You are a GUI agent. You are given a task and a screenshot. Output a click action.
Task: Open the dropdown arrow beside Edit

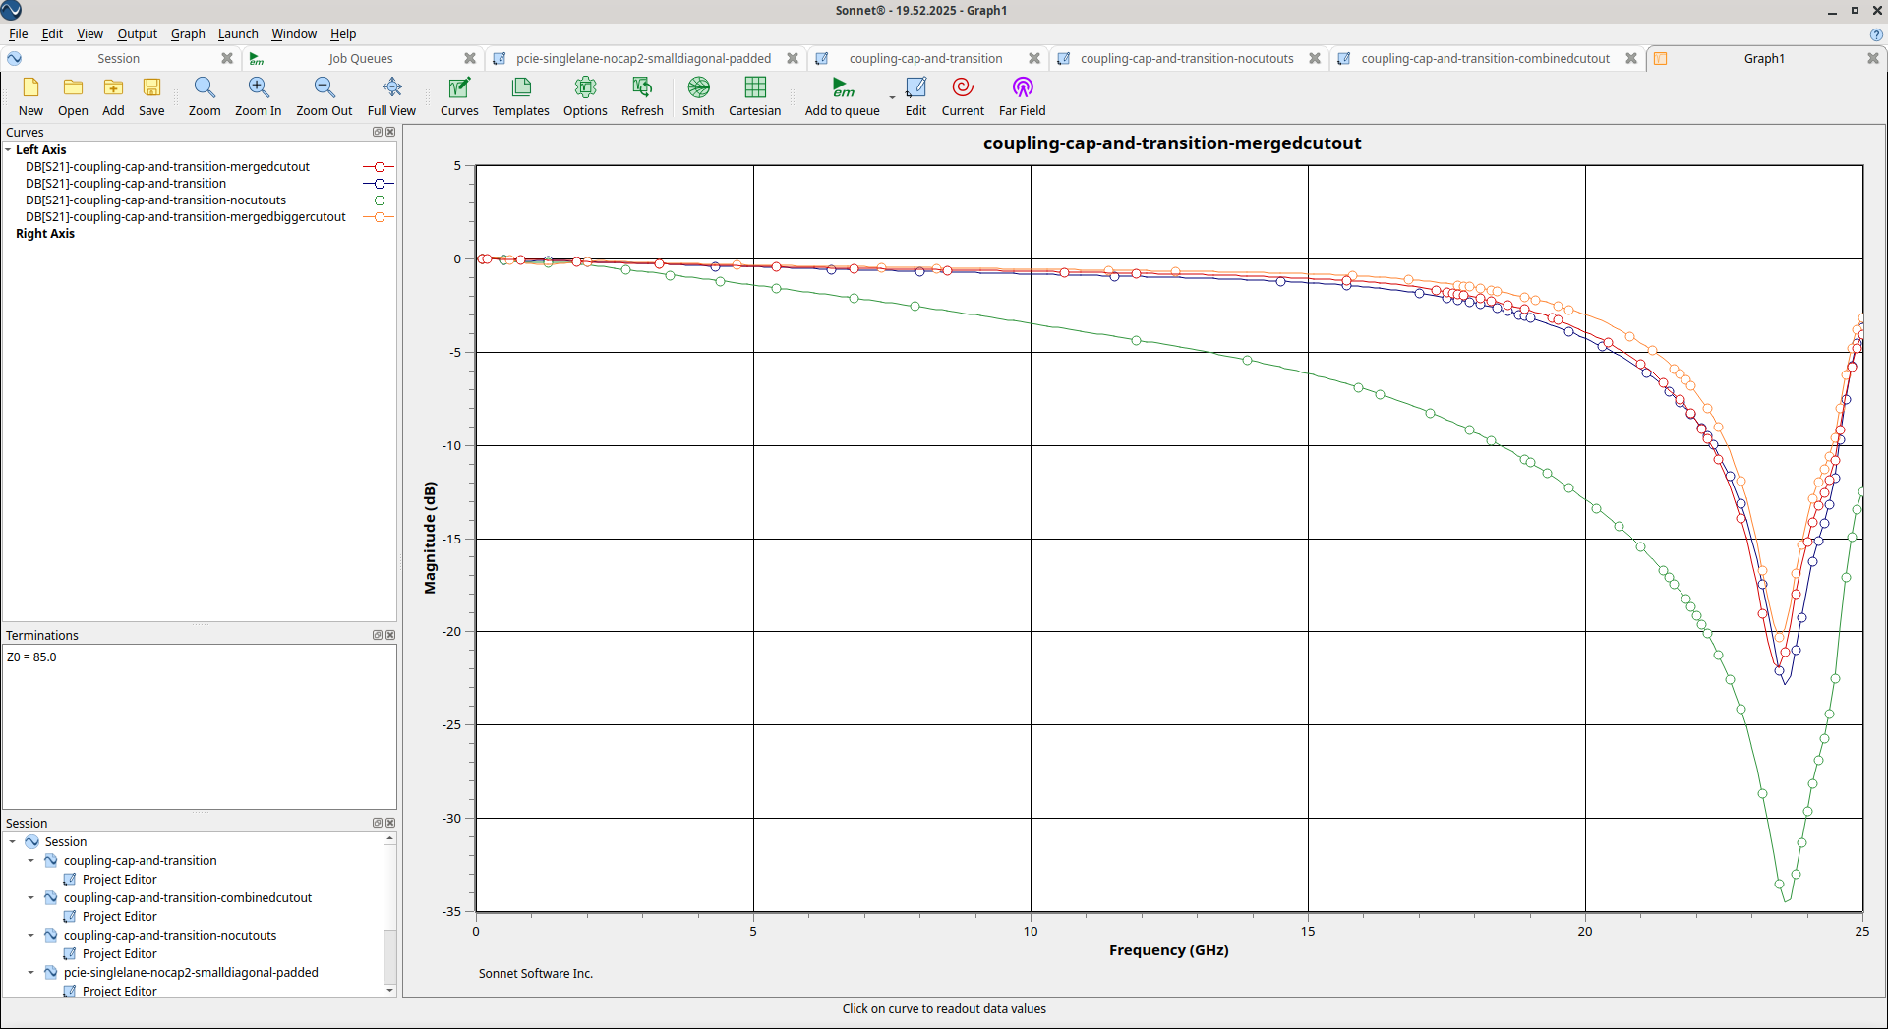[x=893, y=98]
